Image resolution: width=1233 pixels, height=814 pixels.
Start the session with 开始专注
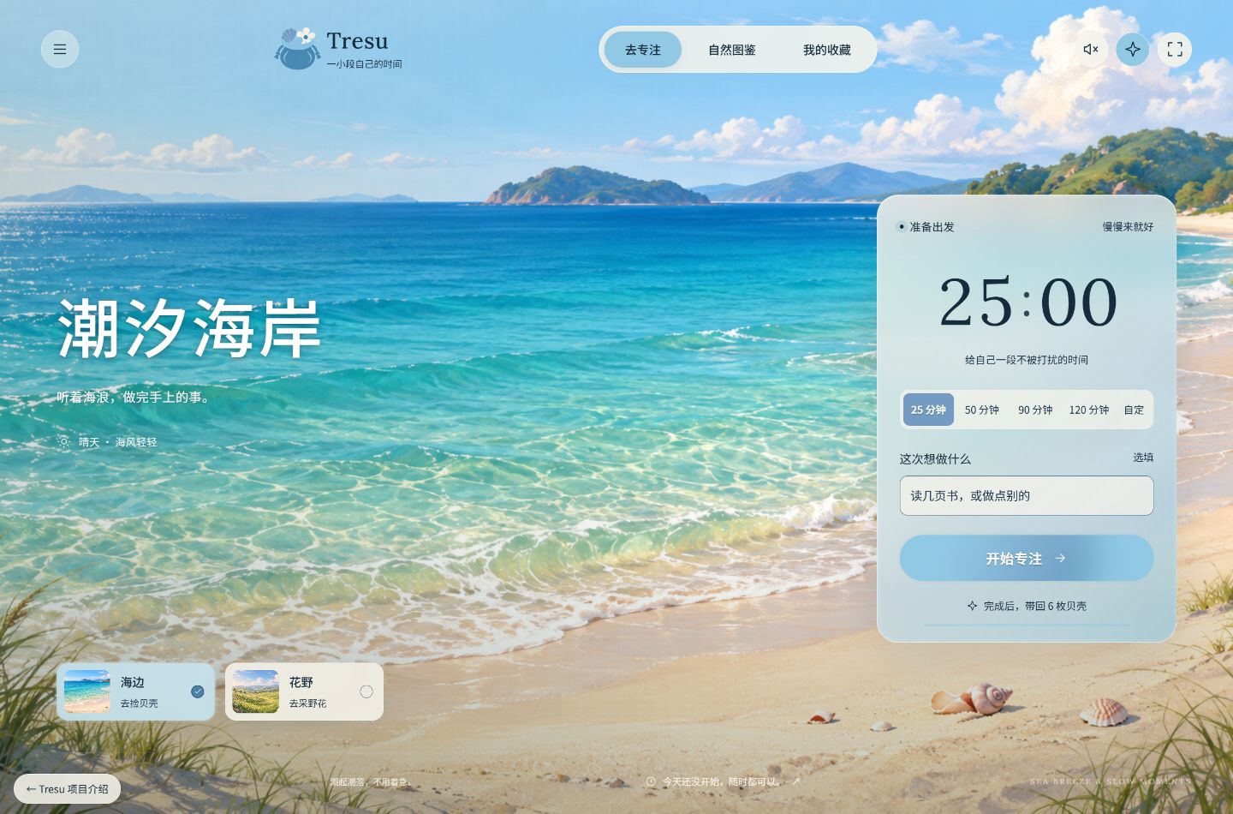pos(1027,558)
